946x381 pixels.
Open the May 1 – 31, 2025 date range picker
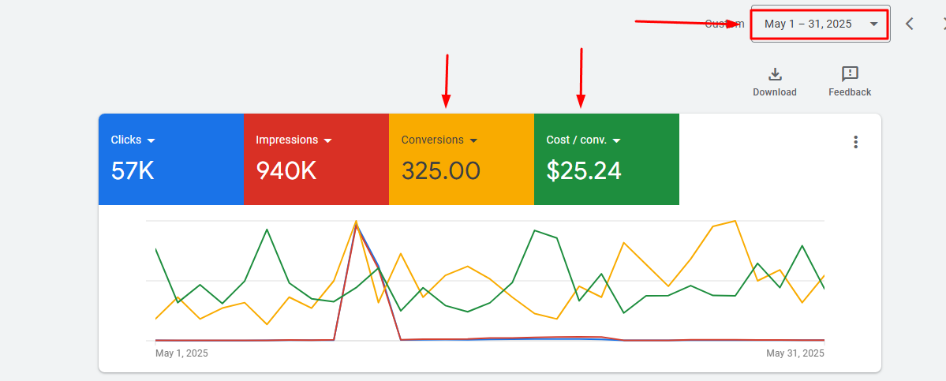[820, 24]
